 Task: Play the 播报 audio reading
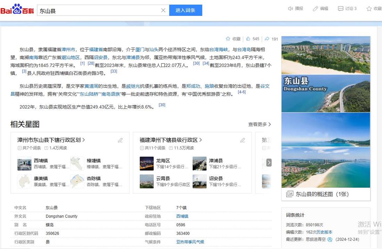click(295, 9)
